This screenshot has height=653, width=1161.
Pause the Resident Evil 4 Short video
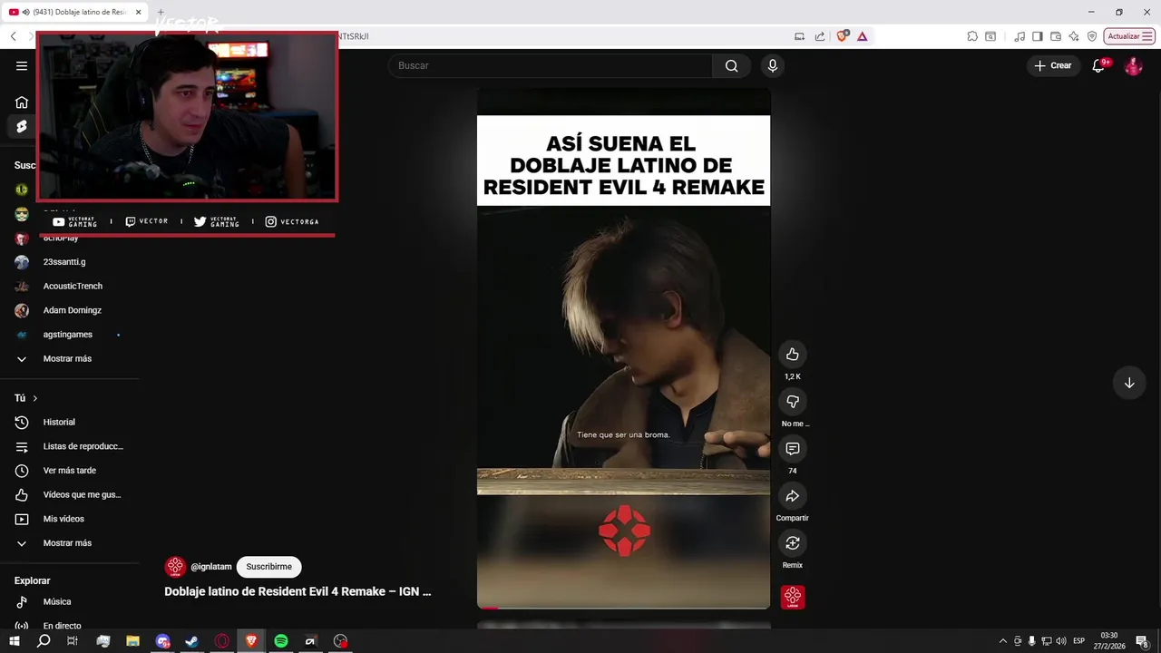click(x=623, y=348)
